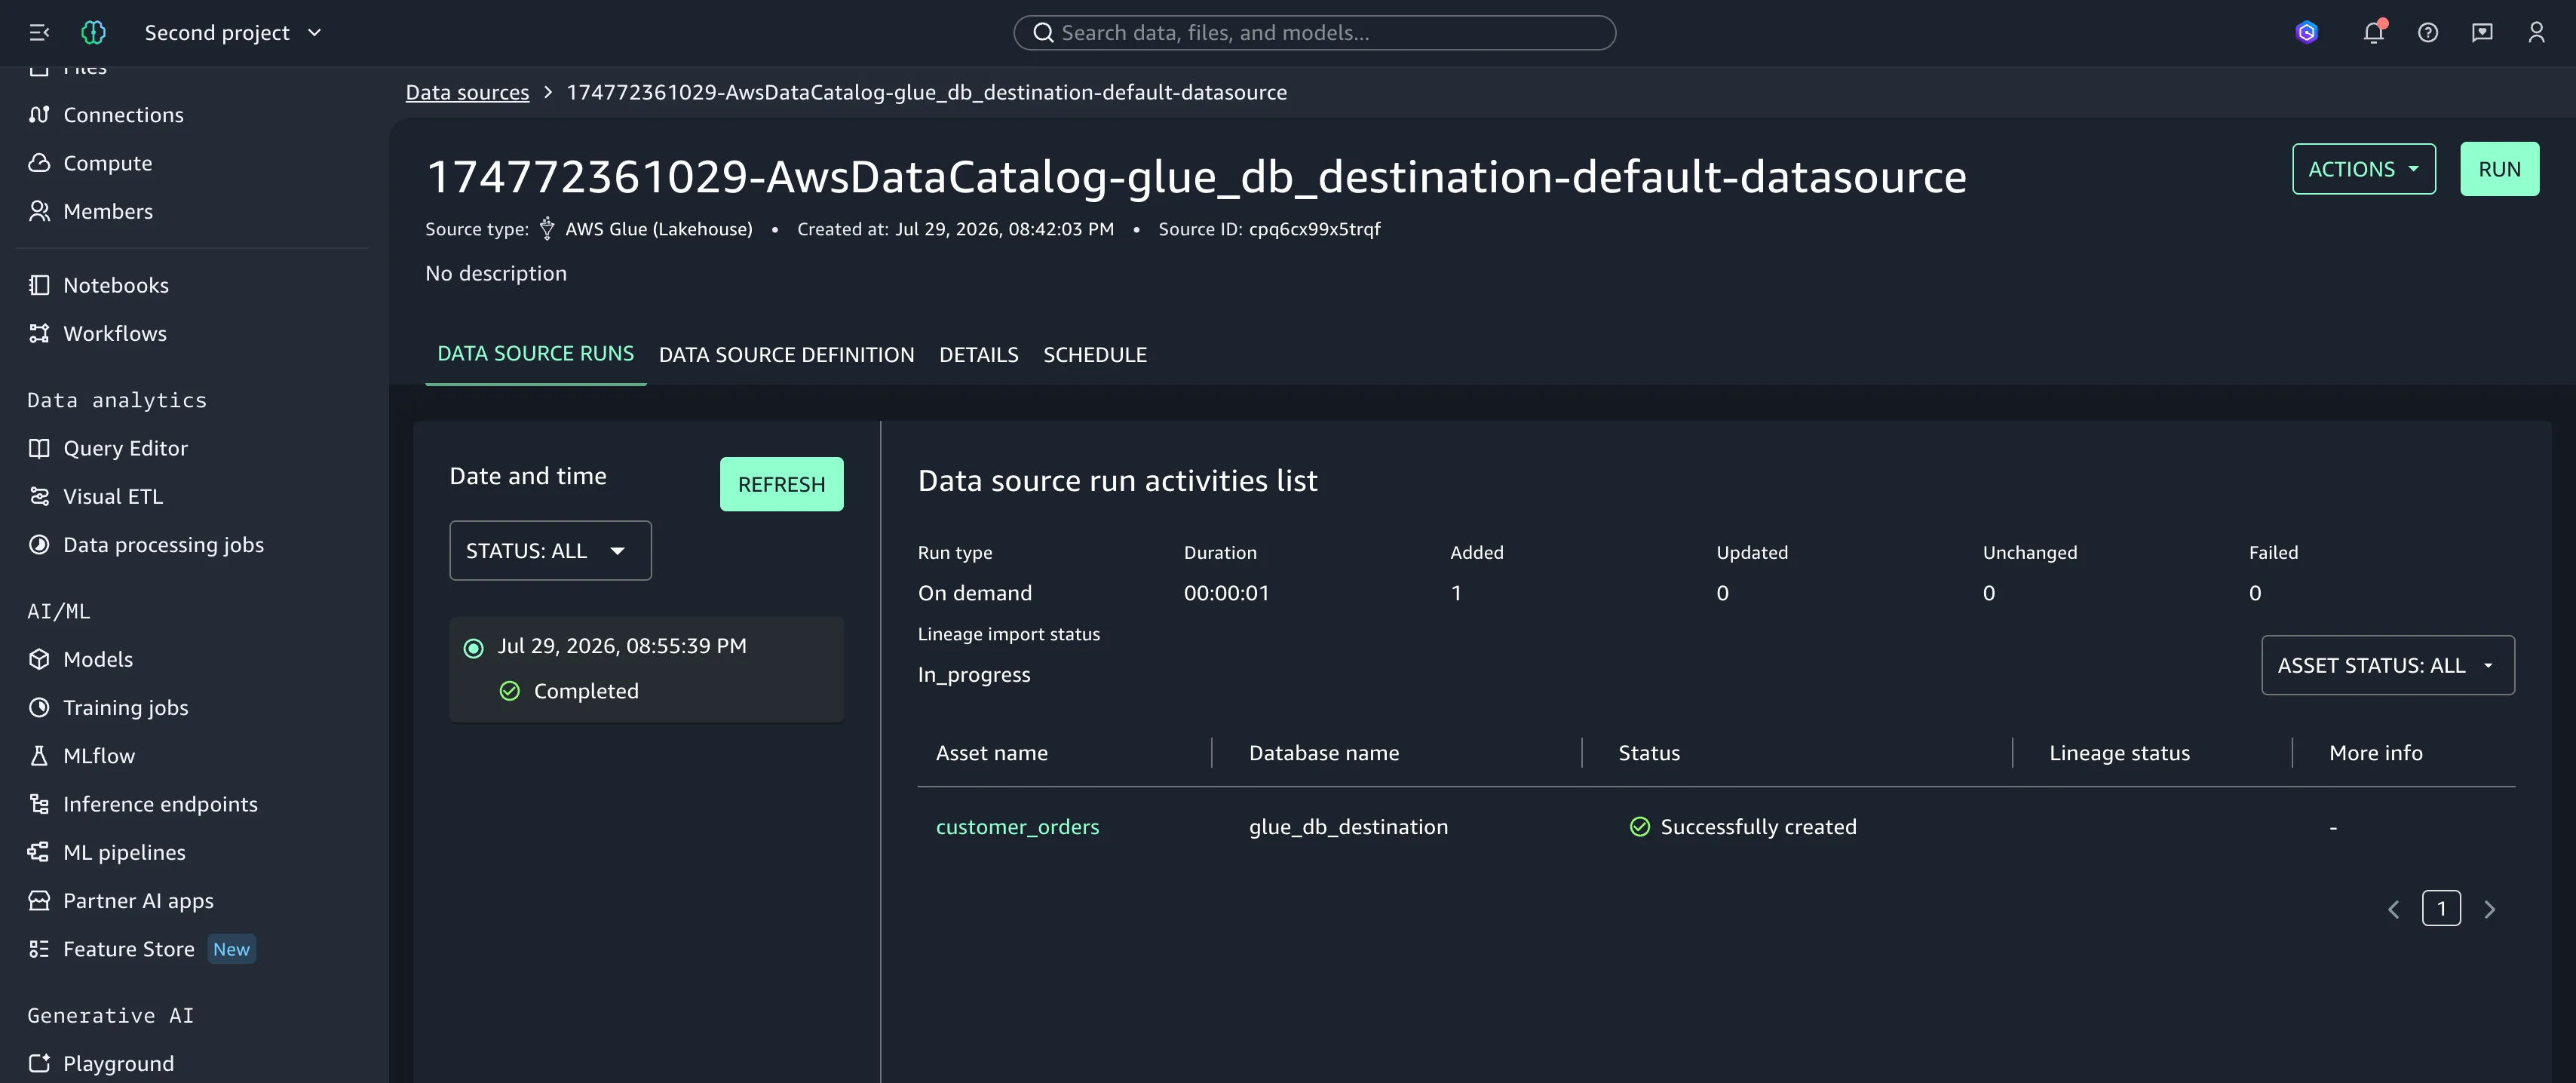Click the Visual ETL icon
The width and height of the screenshot is (2576, 1083).
pos(39,496)
